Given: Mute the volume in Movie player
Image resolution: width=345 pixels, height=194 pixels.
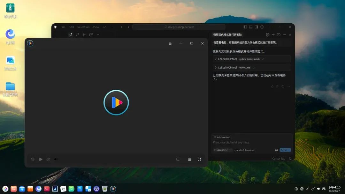Looking at the screenshot, I should click(56, 159).
